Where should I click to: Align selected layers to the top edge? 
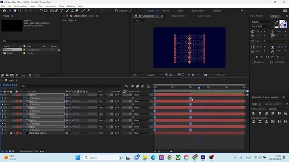pos(273,113)
